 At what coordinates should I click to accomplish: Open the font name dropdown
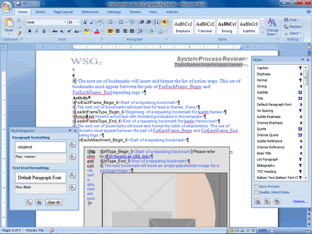click(65, 22)
